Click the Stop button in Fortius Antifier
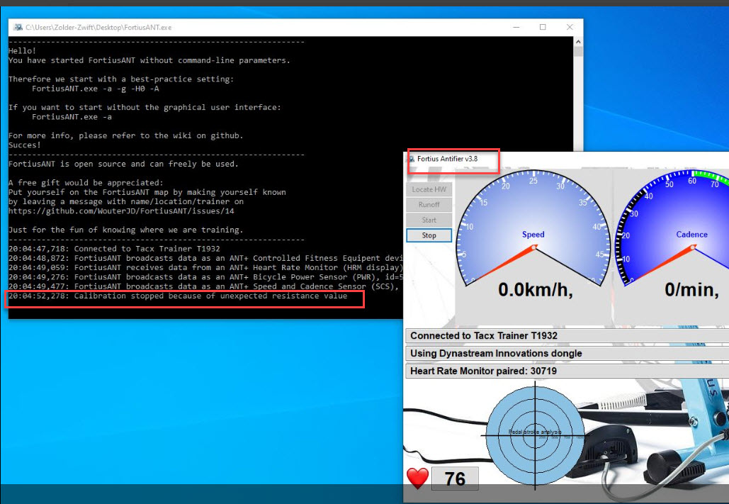The image size is (729, 504). click(x=429, y=235)
